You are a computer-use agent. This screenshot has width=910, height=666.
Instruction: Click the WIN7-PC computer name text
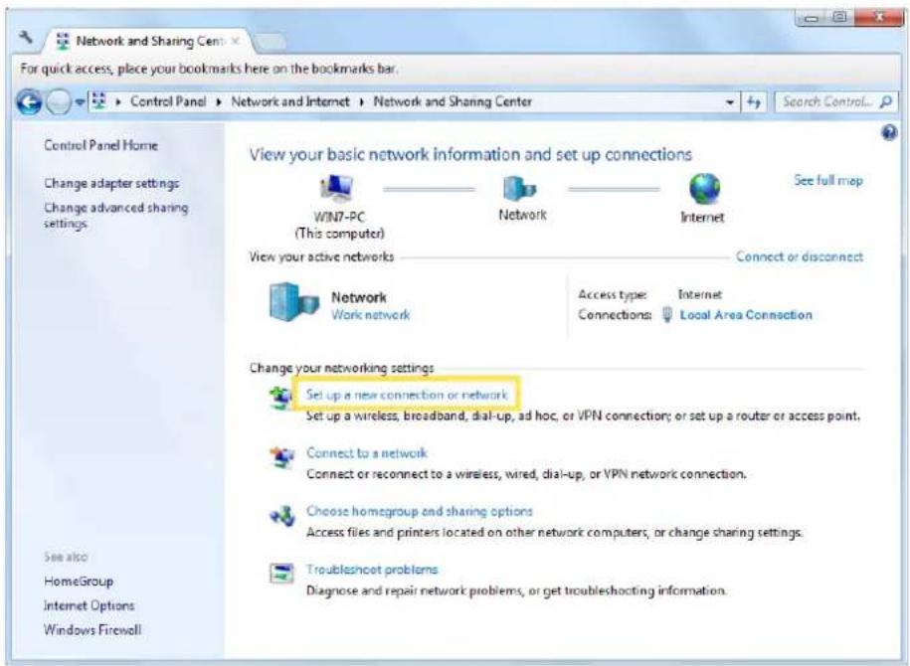click(339, 217)
